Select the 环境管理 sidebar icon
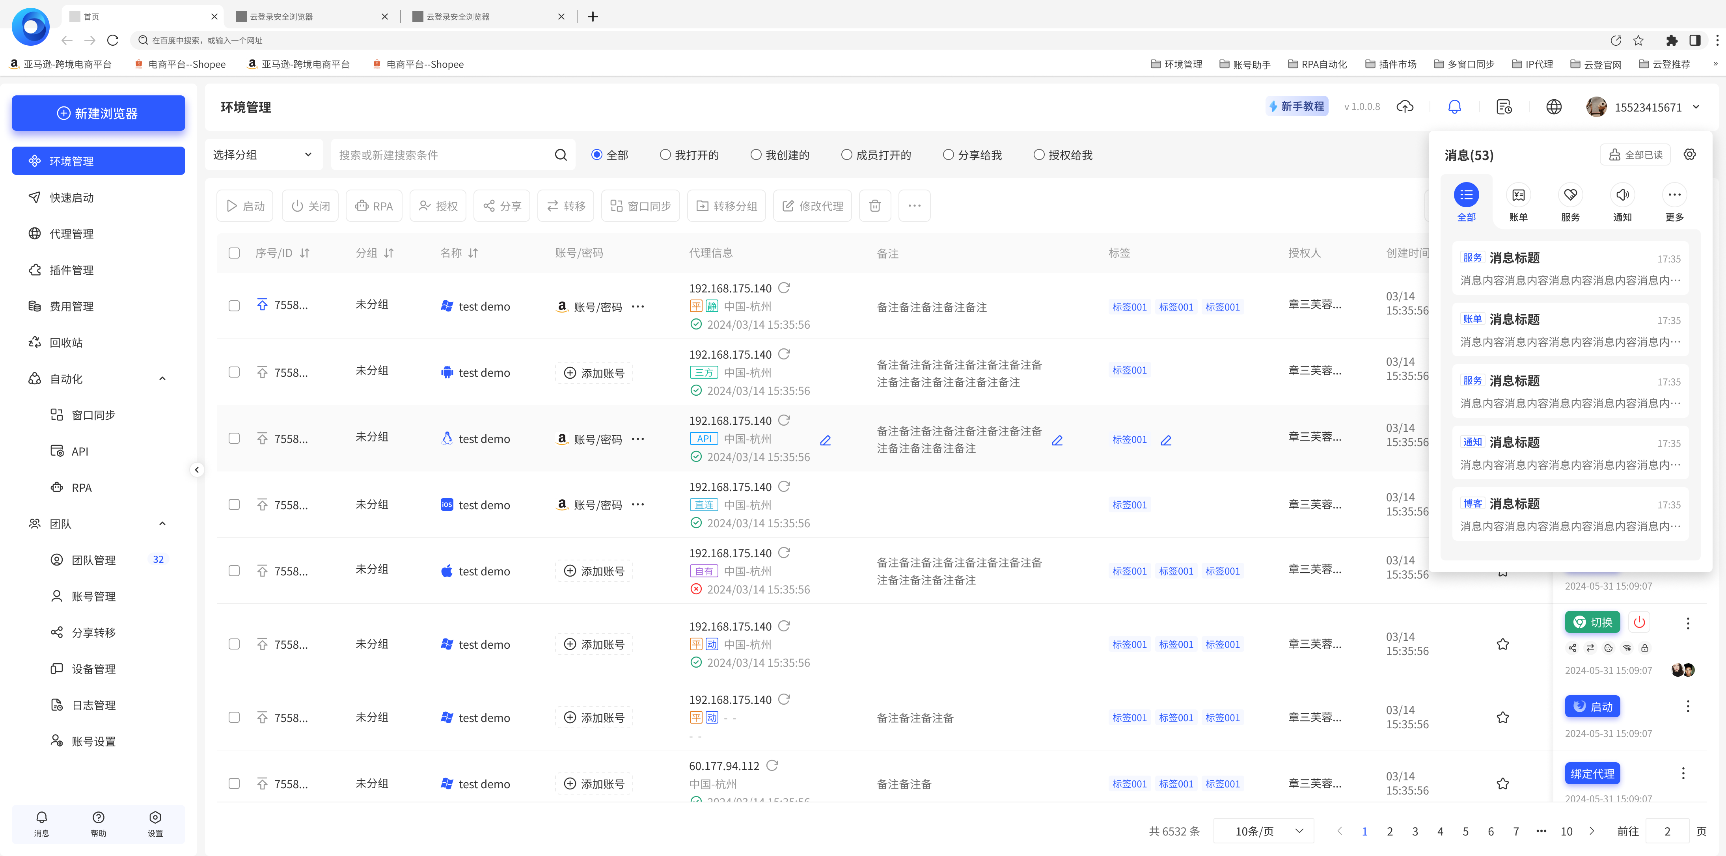Viewport: 1726px width, 856px height. coord(34,161)
